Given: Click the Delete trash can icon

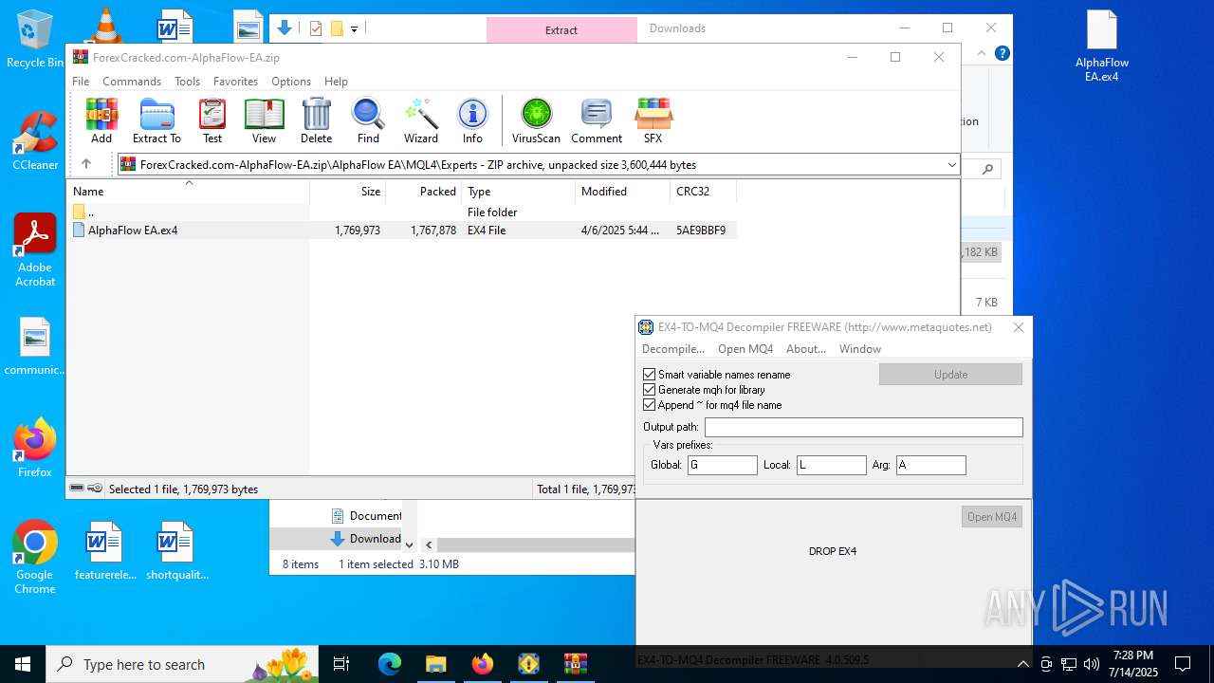Looking at the screenshot, I should [316, 120].
